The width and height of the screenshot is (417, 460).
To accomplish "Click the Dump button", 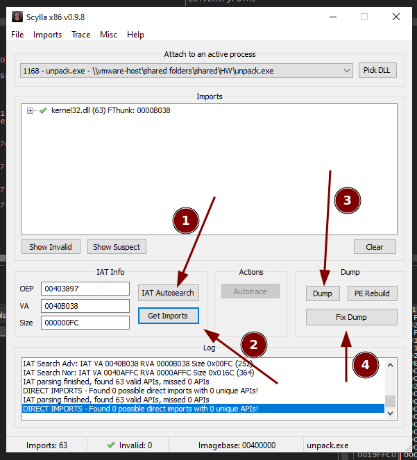I will [323, 293].
